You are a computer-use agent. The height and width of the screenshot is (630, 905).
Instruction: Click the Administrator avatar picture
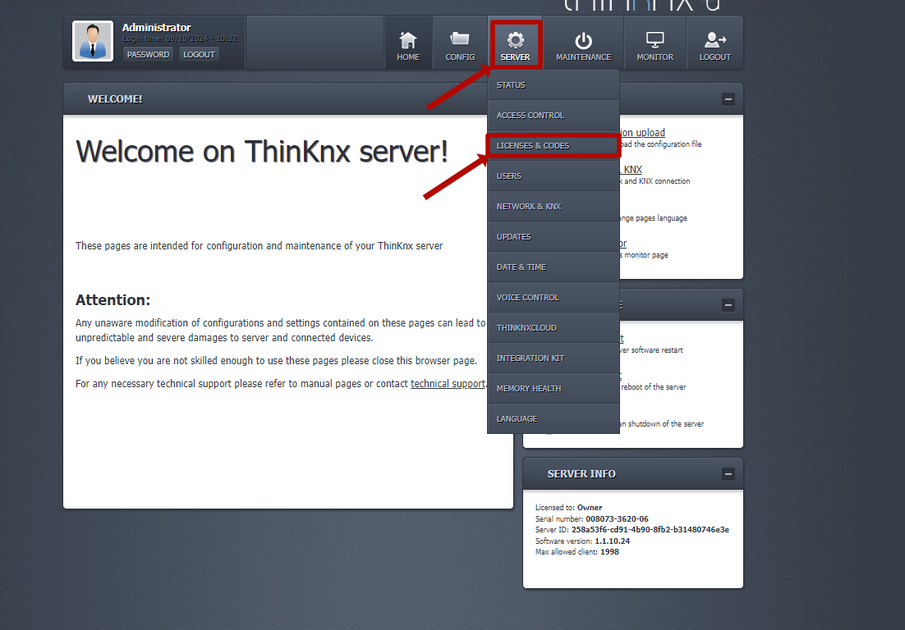click(93, 41)
